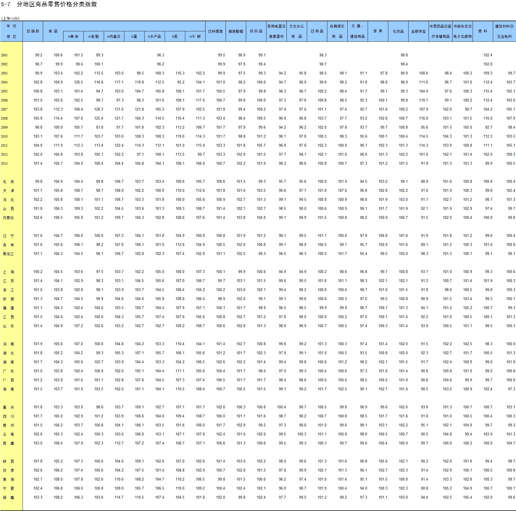Viewport: 516px width, 511px height.
Task: Click 88.9 in 北京 金银珠宝 cell
Action: pos(424,181)
